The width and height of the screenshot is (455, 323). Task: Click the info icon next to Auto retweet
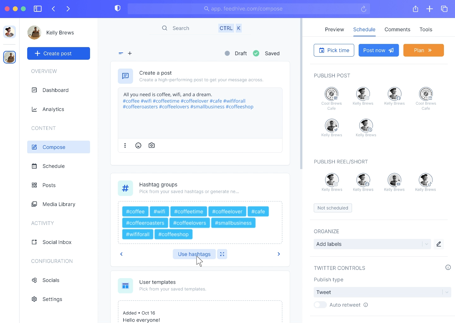coord(366,305)
